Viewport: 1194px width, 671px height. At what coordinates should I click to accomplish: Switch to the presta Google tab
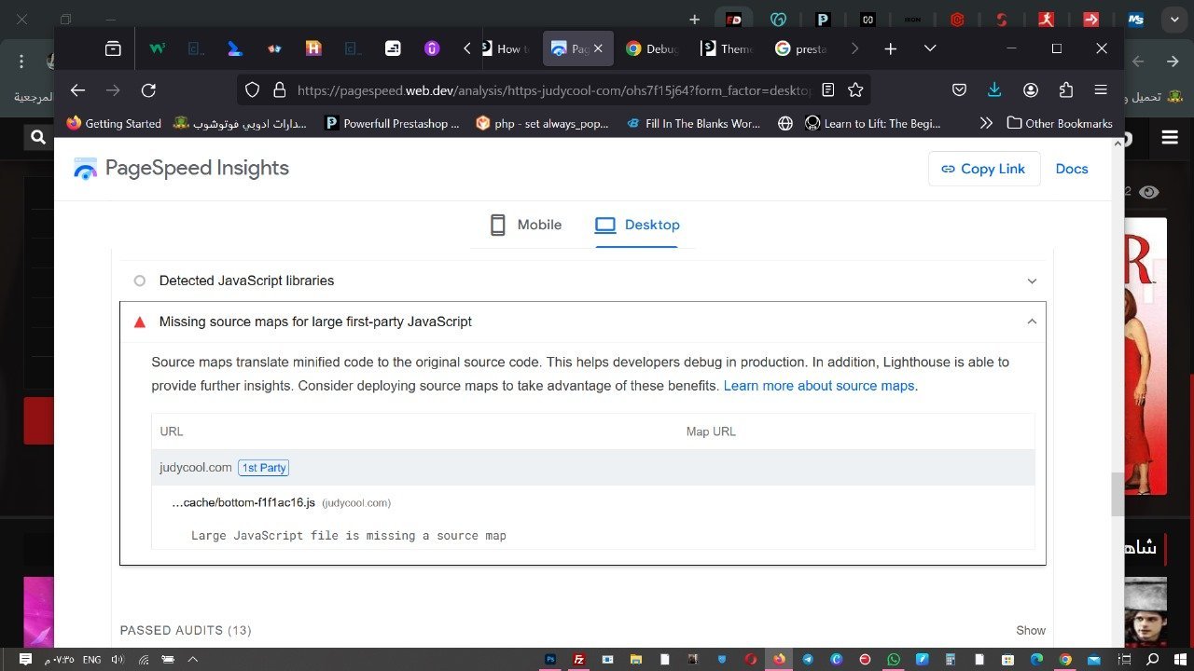pos(801,48)
